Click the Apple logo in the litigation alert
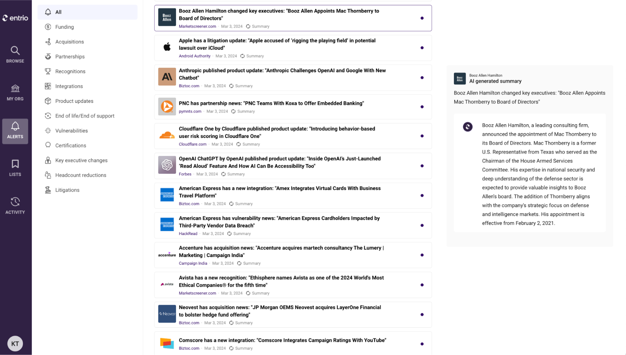Image resolution: width=626 pixels, height=355 pixels. coord(167,47)
